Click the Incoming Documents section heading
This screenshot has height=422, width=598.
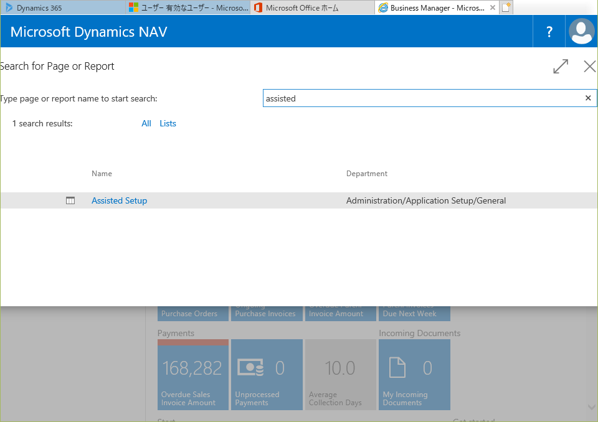[x=419, y=333]
